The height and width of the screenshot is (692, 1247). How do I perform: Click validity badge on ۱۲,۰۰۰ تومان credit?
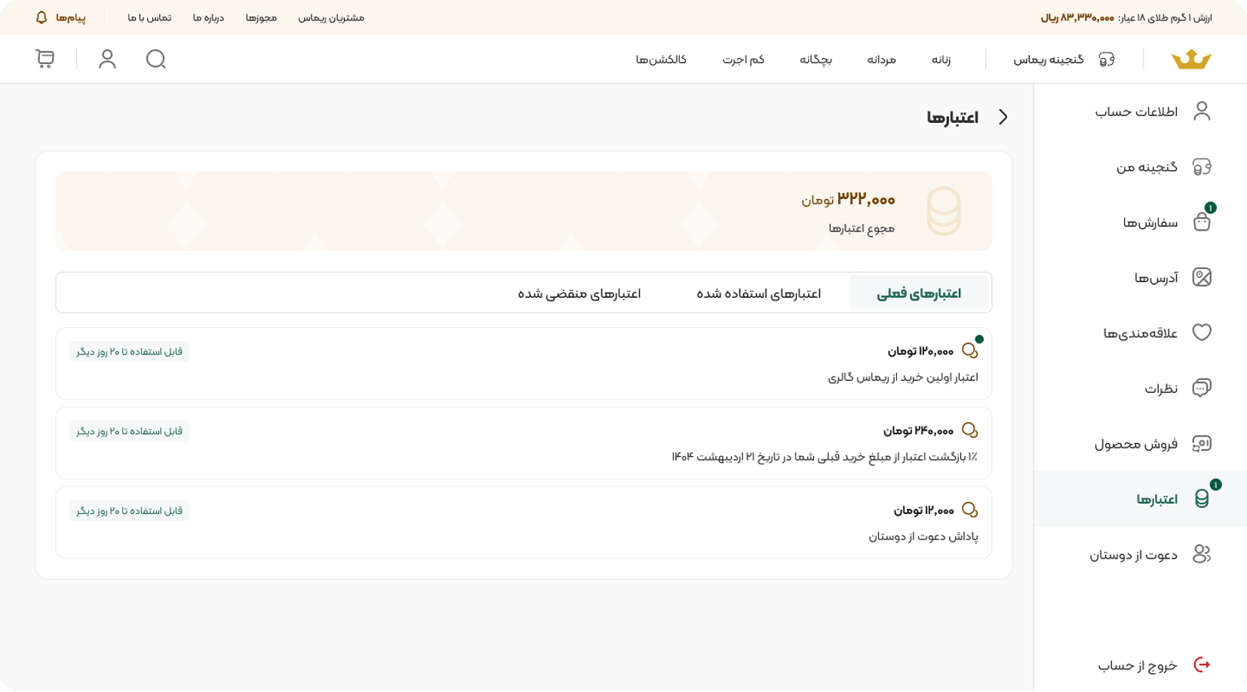point(129,511)
